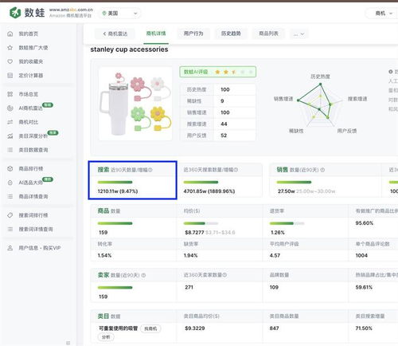This screenshot has height=346, width=398.
Task: Click the 搜索 近90天 green progress bar
Action: click(115, 182)
